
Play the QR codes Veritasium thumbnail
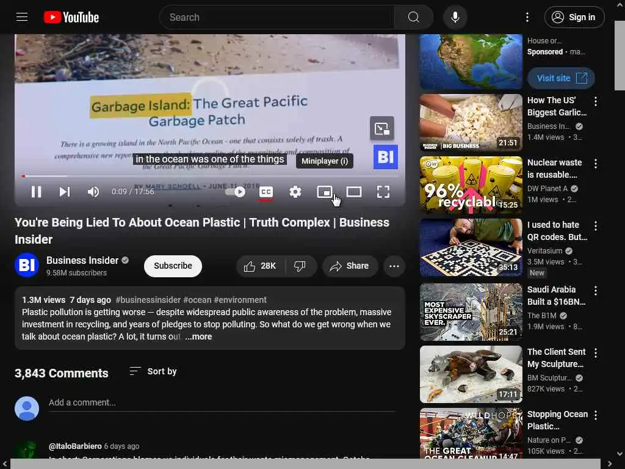[471, 247]
